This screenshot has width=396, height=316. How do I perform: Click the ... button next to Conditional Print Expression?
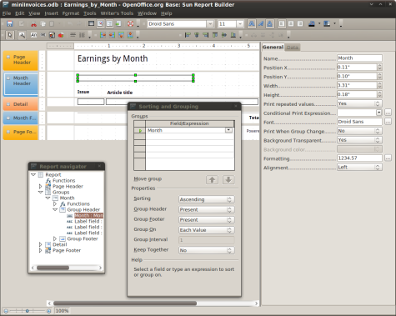tap(388, 113)
